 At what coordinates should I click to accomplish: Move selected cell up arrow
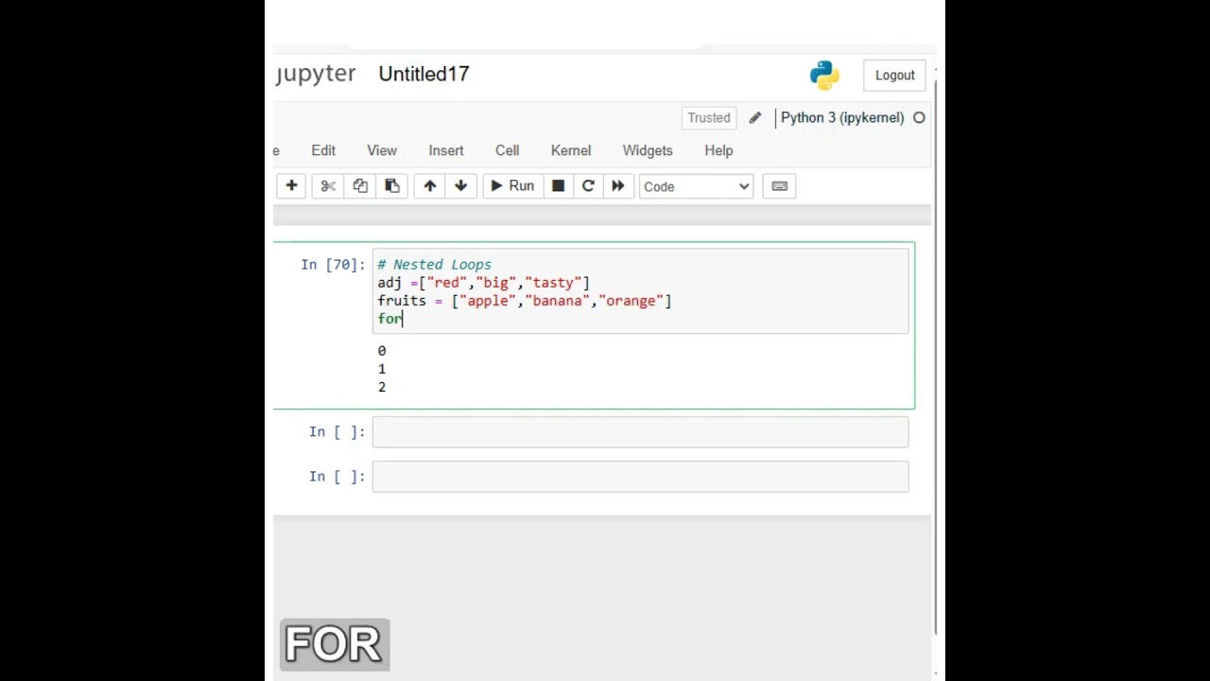429,186
